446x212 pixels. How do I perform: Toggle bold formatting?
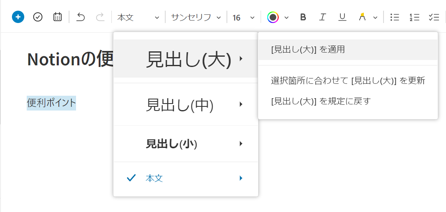(x=303, y=17)
